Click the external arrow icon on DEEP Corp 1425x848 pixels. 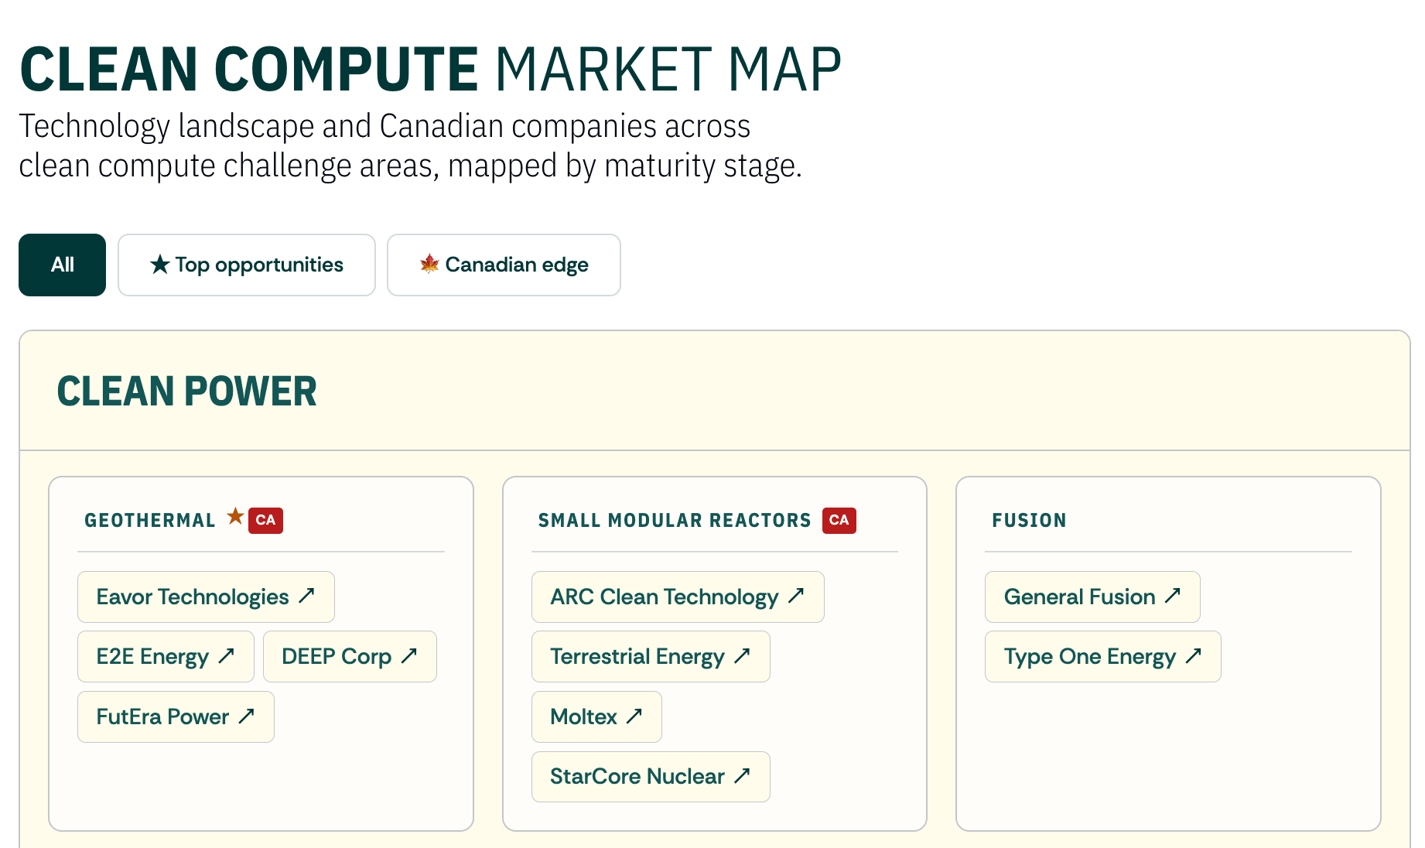(x=409, y=655)
